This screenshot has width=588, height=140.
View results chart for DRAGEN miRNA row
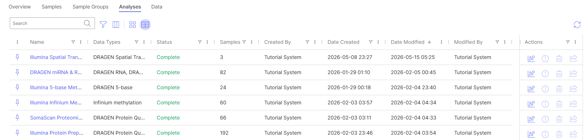[x=531, y=73]
